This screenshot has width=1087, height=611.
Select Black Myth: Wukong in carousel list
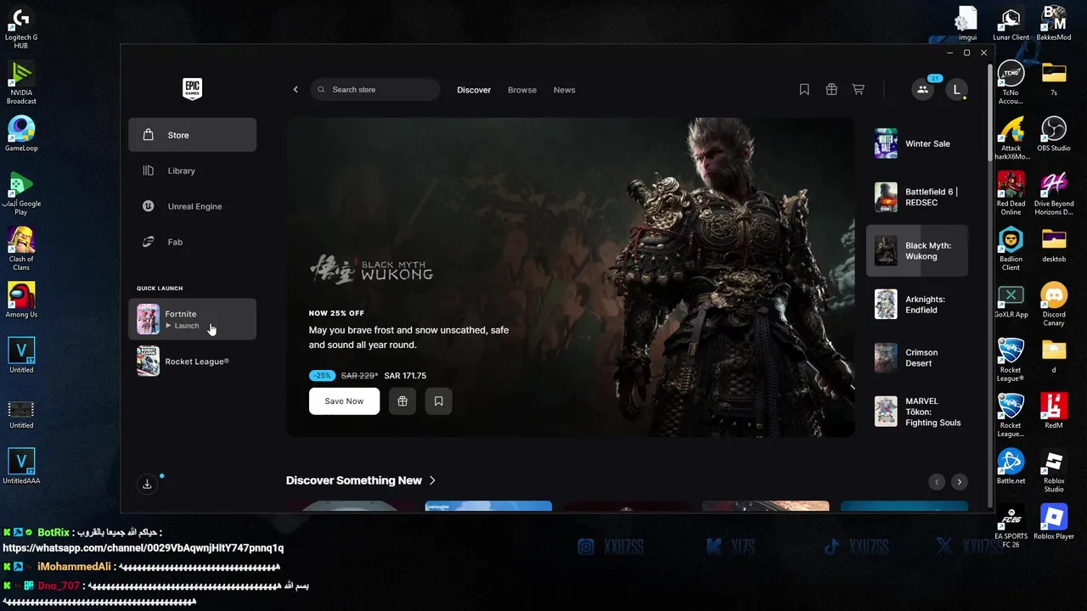(917, 250)
